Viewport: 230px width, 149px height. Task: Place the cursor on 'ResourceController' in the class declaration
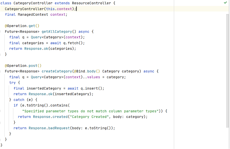(x=91, y=3)
